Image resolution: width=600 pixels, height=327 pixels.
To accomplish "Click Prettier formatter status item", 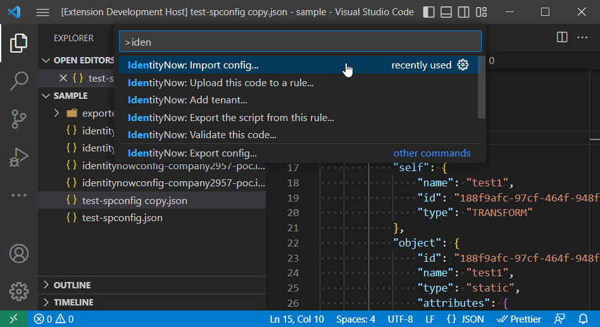I will (519, 319).
